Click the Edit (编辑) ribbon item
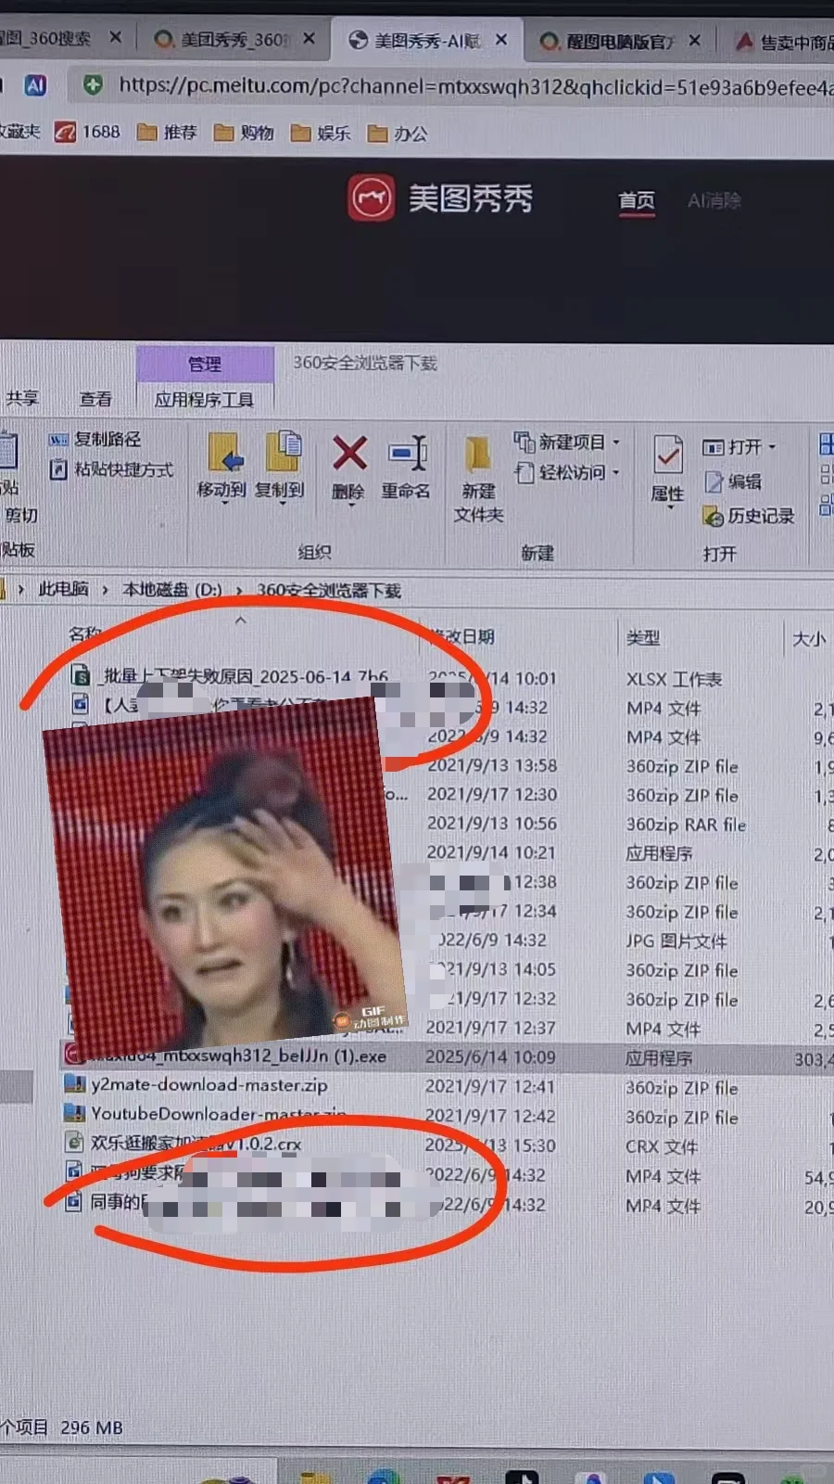The image size is (834, 1484). pos(733,481)
